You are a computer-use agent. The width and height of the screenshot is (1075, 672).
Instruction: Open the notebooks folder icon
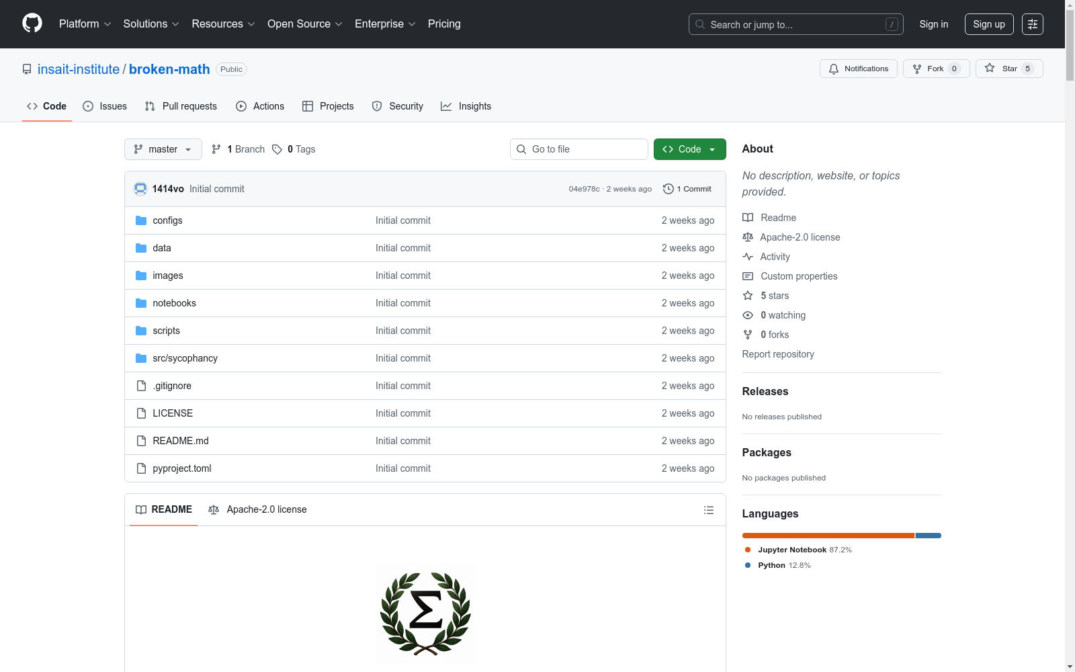coord(141,303)
